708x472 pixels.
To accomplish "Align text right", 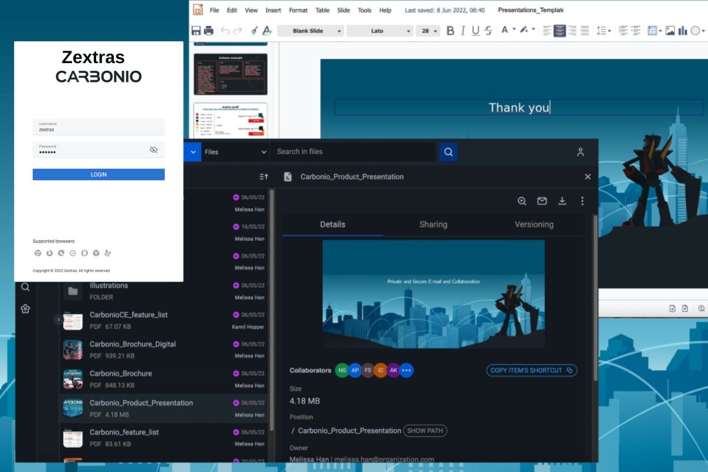I will 572,31.
